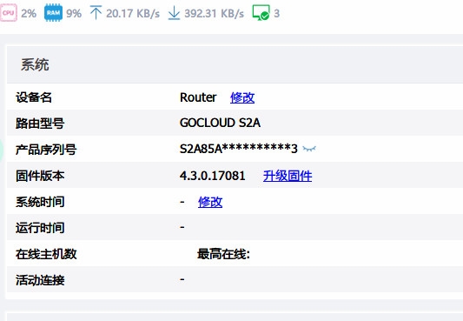Open the online devices monitor icon
Viewport: 463px width, 321px height.
coord(261,13)
